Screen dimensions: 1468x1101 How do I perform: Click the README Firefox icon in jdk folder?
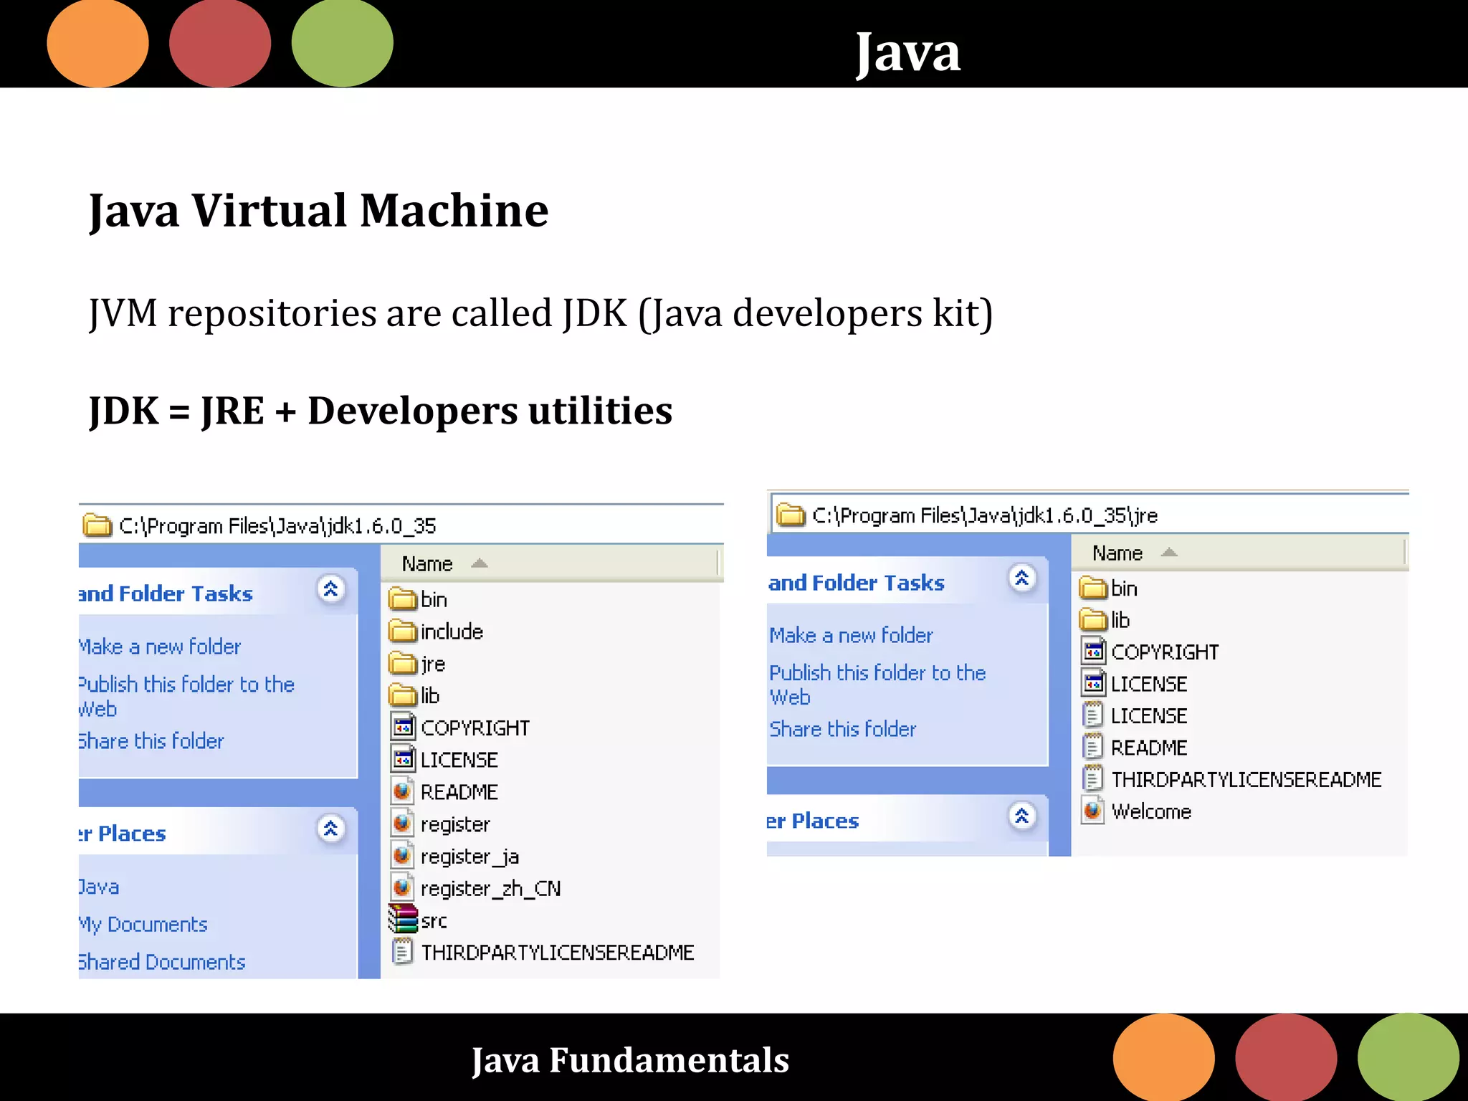tap(403, 791)
